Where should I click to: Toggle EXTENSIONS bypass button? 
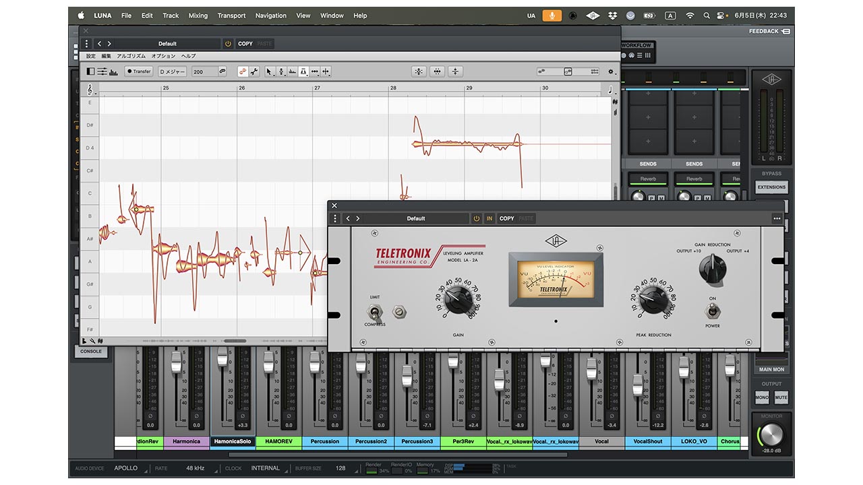point(772,187)
